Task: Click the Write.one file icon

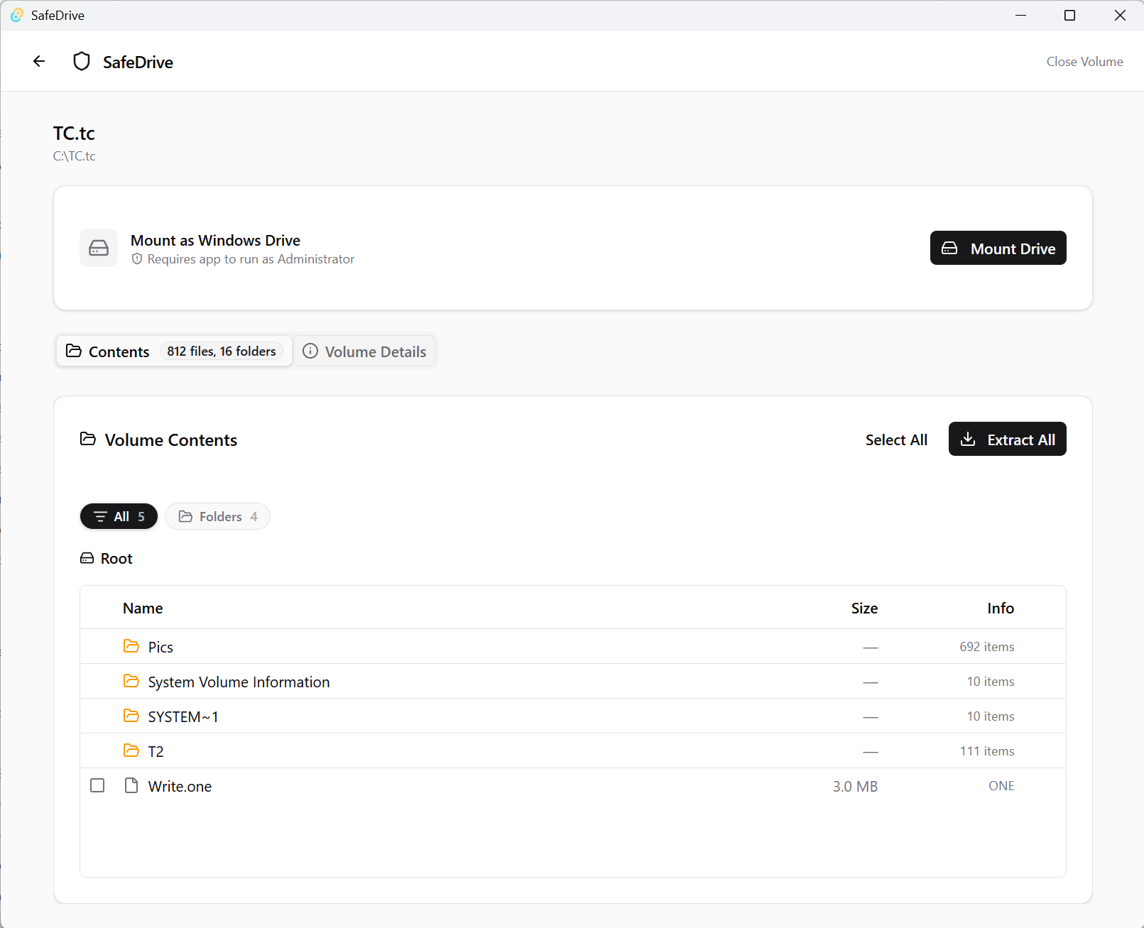Action: pos(131,785)
